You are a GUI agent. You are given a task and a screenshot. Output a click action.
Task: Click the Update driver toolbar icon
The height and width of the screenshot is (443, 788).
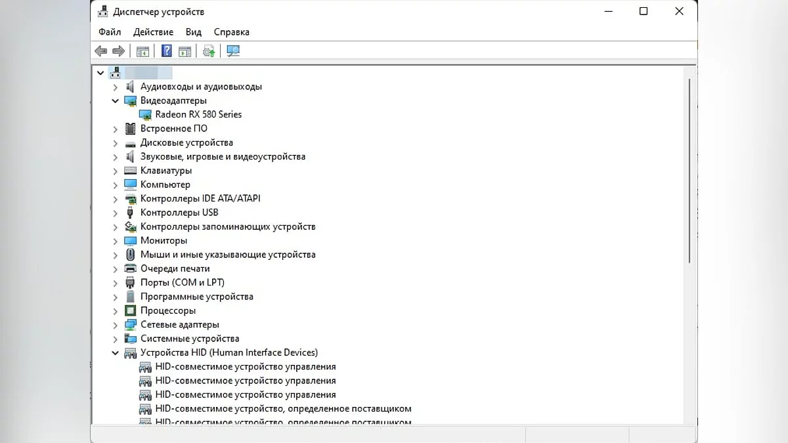point(209,51)
